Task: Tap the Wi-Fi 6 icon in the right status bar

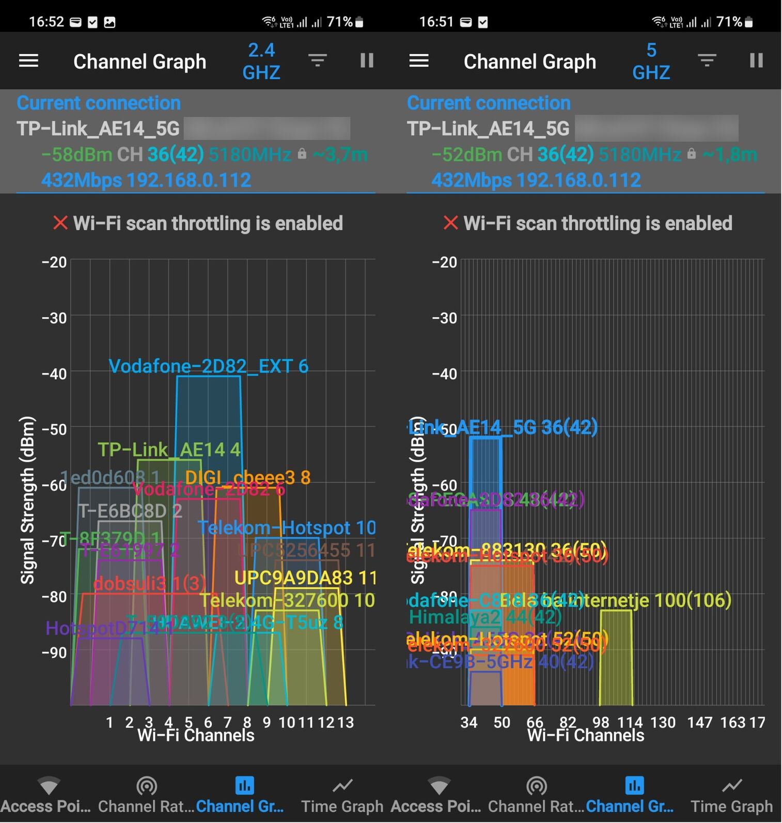Action: (x=659, y=22)
